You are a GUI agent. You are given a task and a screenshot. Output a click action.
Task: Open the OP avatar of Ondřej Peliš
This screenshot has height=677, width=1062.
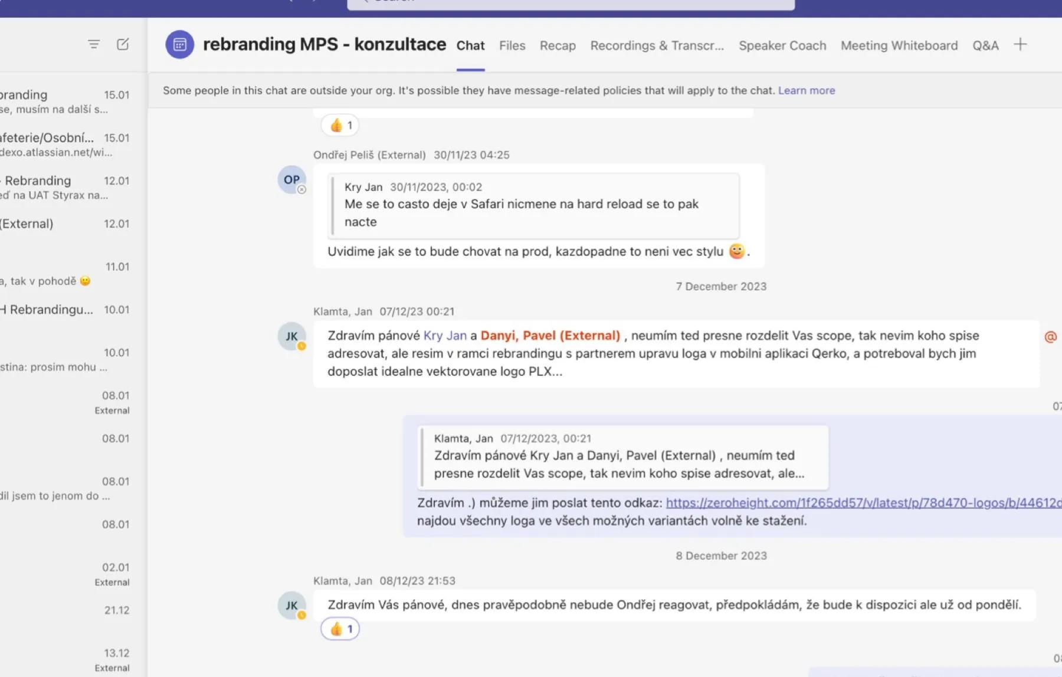click(x=291, y=179)
